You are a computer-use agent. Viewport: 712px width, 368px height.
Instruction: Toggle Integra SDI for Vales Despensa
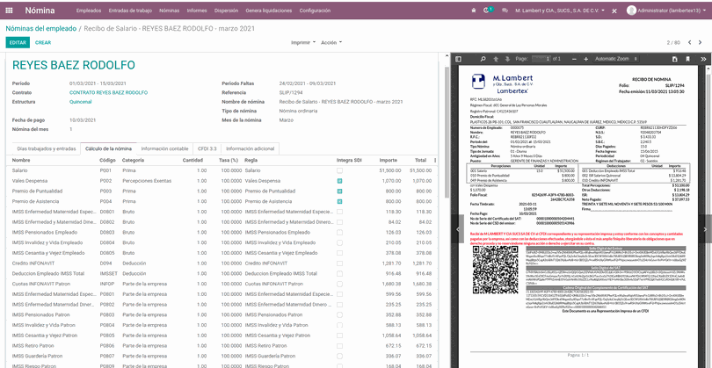(339, 180)
